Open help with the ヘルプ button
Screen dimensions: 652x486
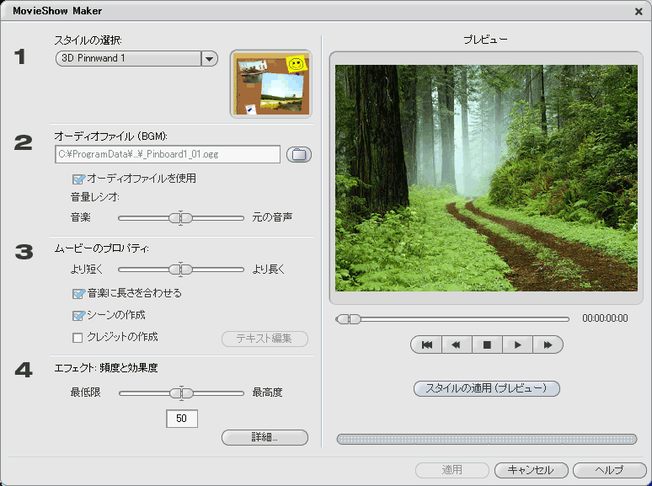610,470
